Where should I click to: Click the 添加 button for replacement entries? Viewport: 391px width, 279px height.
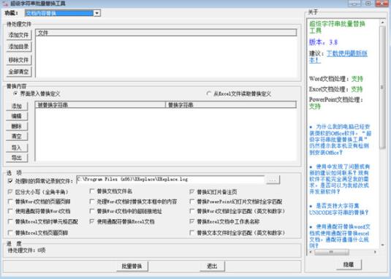point(17,106)
